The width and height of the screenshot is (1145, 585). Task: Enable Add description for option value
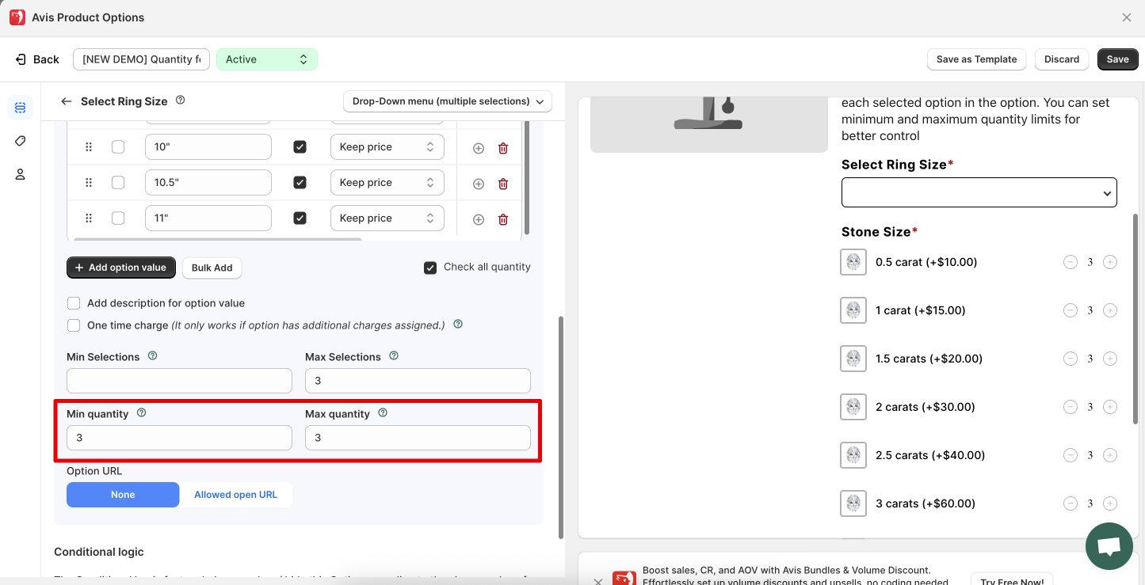point(74,303)
